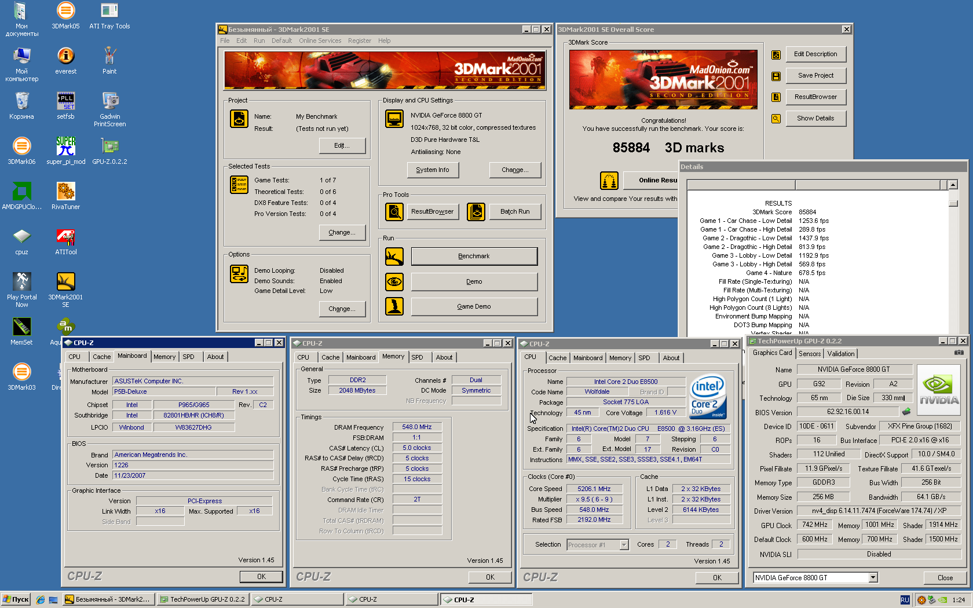Screen dimensions: 973x608
Task: Click scroll up arrow in Details window
Action: coord(953,185)
